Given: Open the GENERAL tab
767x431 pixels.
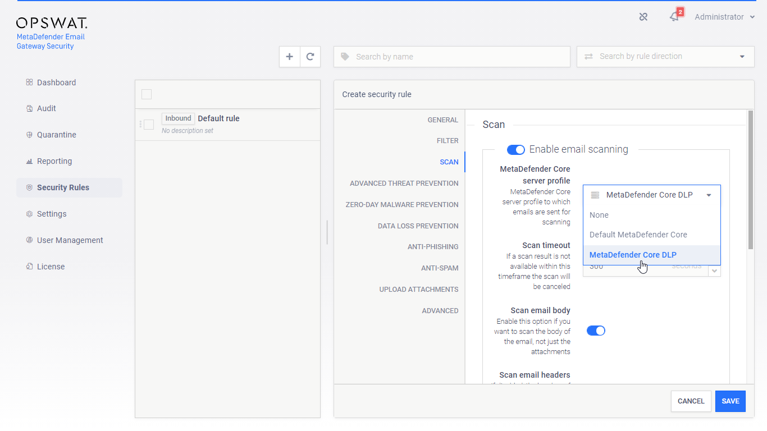Looking at the screenshot, I should click(443, 120).
